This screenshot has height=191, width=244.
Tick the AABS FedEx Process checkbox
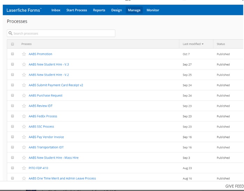pyautogui.click(x=13, y=116)
